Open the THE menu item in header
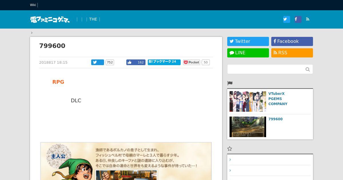Image resolution: width=343 pixels, height=180 pixels. [93, 19]
